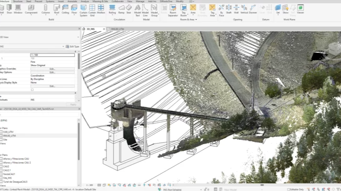Toggle the Site plan checkbox

click(1, 140)
